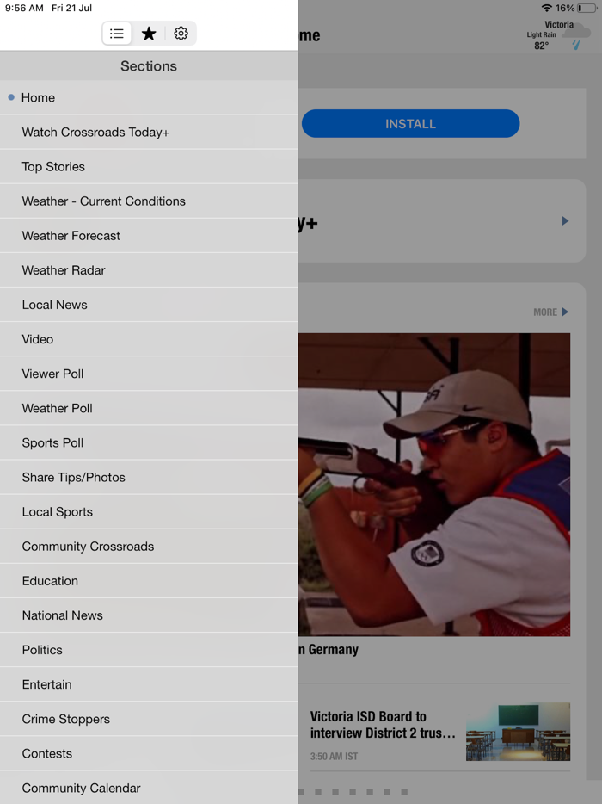Open Viewer Poll section
The width and height of the screenshot is (602, 804).
pos(149,374)
